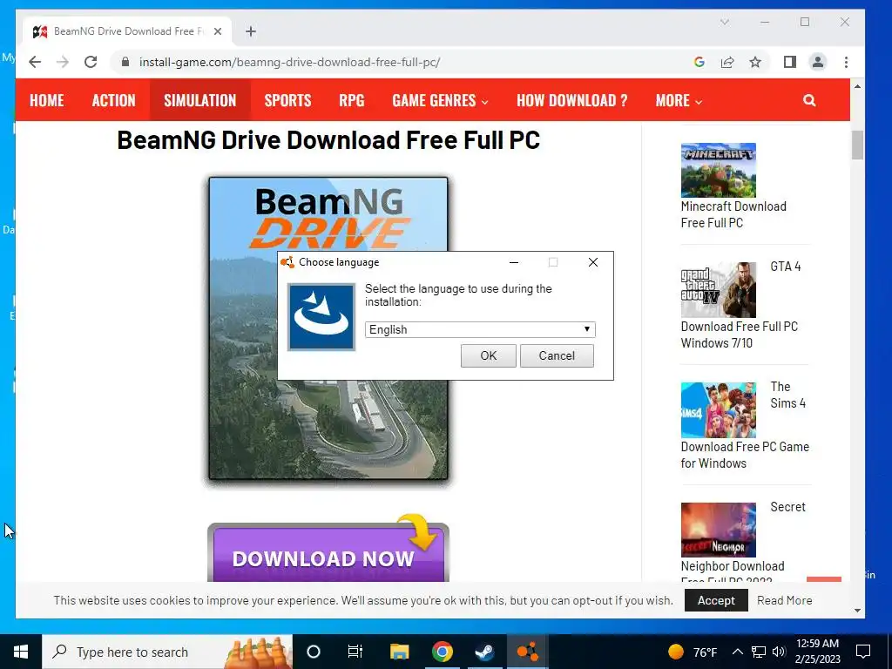Select the install-game.com address bar URL

(289, 62)
